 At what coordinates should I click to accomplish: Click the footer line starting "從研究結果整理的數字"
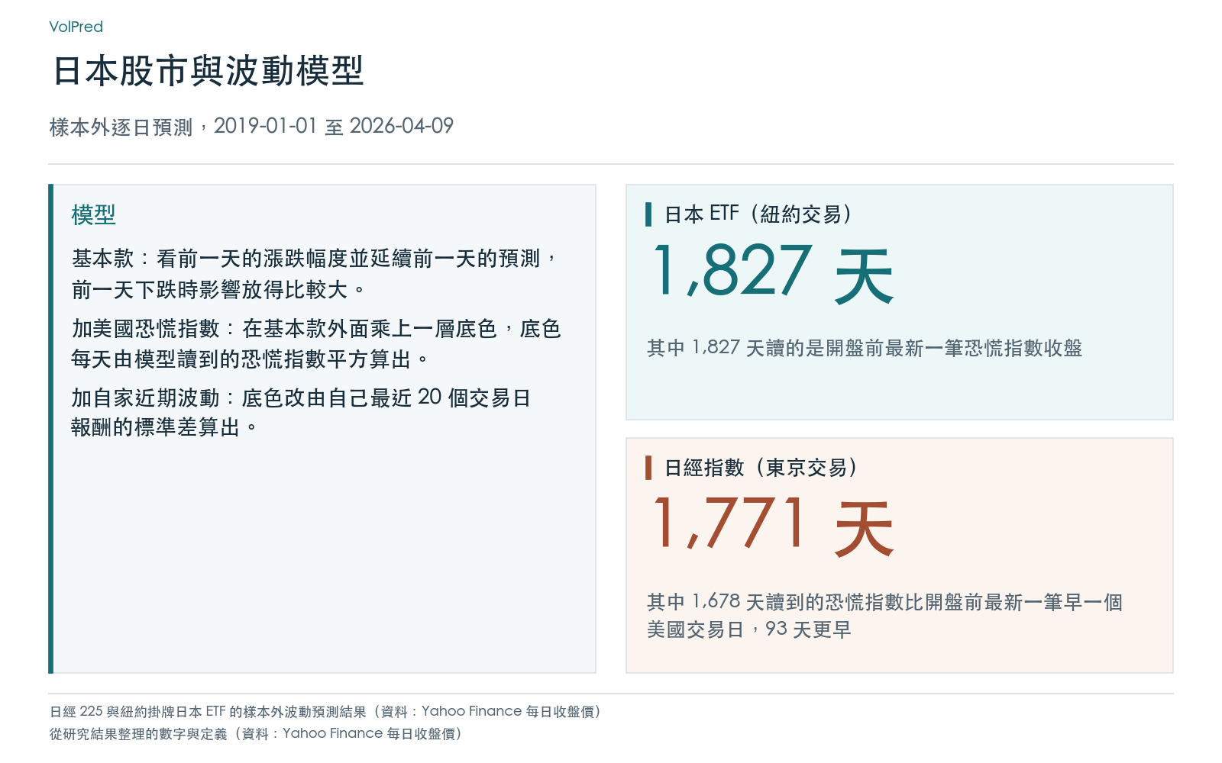(256, 734)
